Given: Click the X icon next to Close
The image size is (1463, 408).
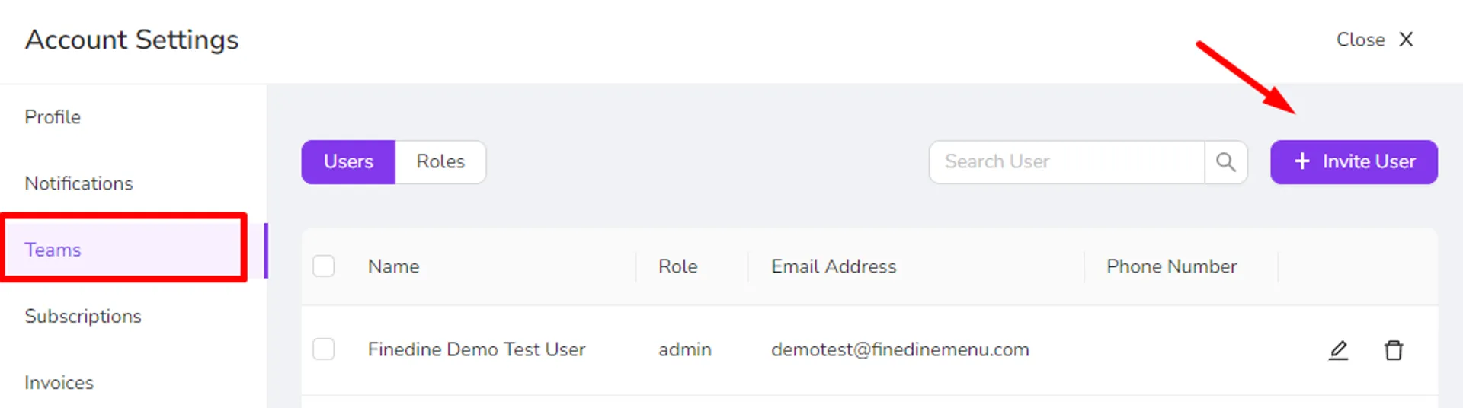Looking at the screenshot, I should click(x=1406, y=40).
